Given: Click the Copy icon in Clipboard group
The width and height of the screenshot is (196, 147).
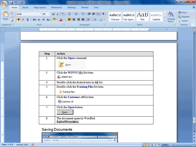Looking at the screenshot, I should tap(12, 17).
